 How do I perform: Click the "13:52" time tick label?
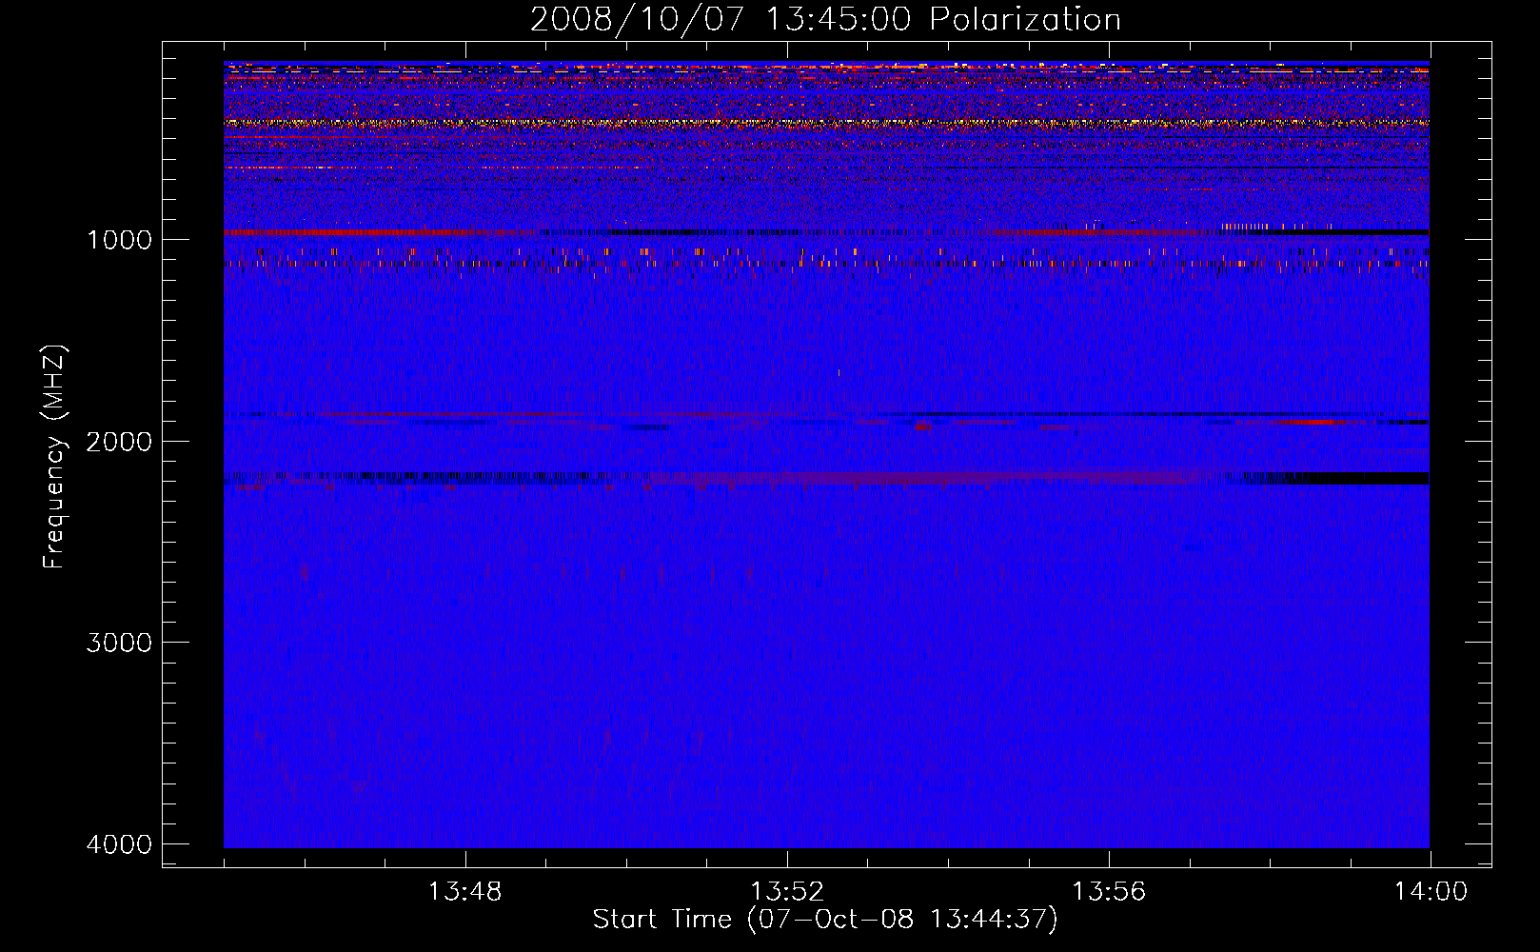click(x=786, y=891)
